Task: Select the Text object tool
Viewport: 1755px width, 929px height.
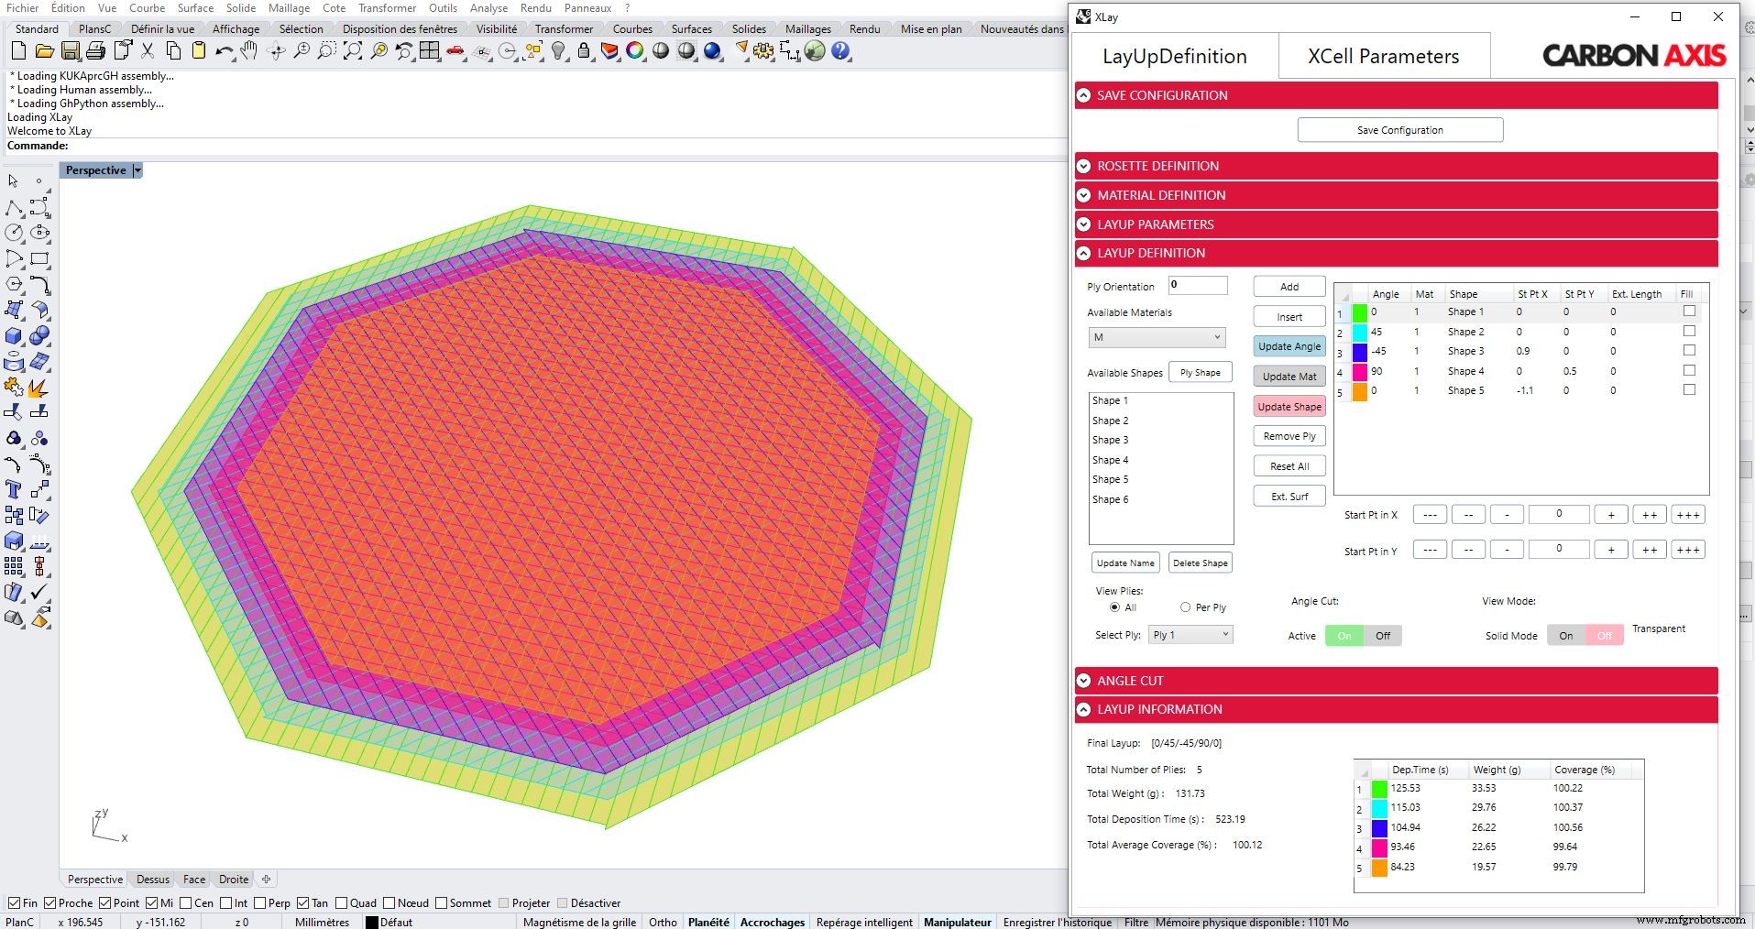Action: pos(14,490)
